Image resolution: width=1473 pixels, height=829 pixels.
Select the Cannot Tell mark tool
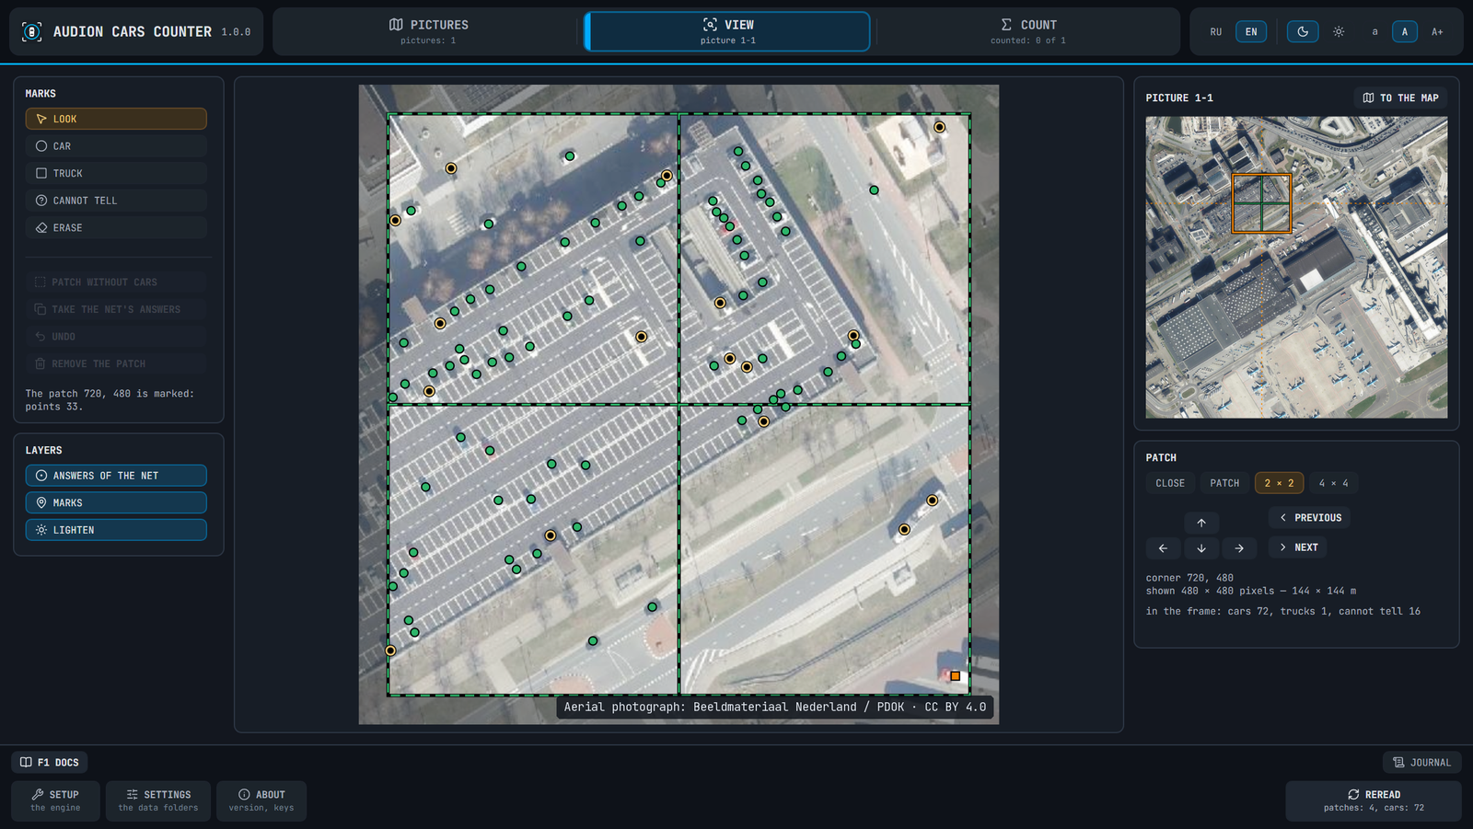pyautogui.click(x=116, y=201)
